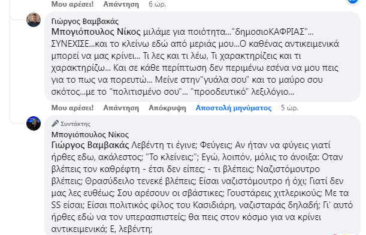Reply to the comment posted 6 ώρ. ago
The image size is (366, 235).
pos(121,4)
